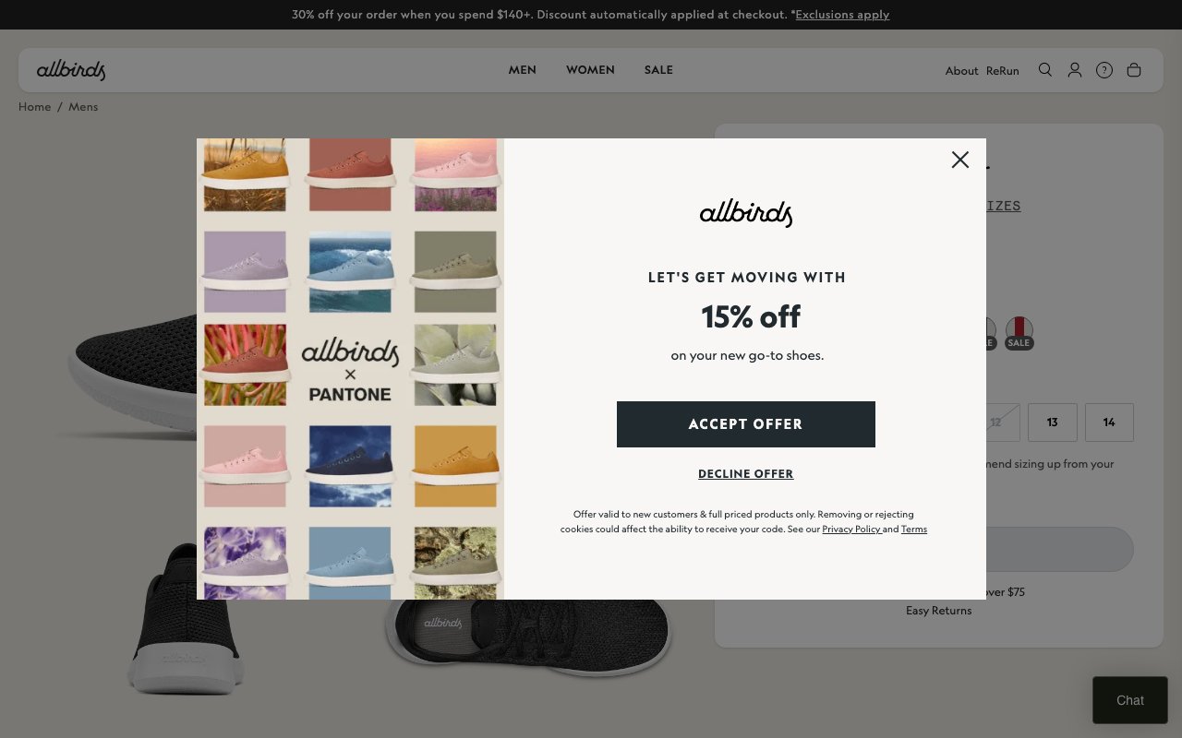
Task: Close the 15% off popup
Action: point(960,160)
